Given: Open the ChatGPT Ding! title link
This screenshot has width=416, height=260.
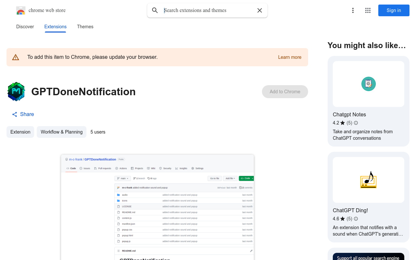Looking at the screenshot, I should click(350, 210).
